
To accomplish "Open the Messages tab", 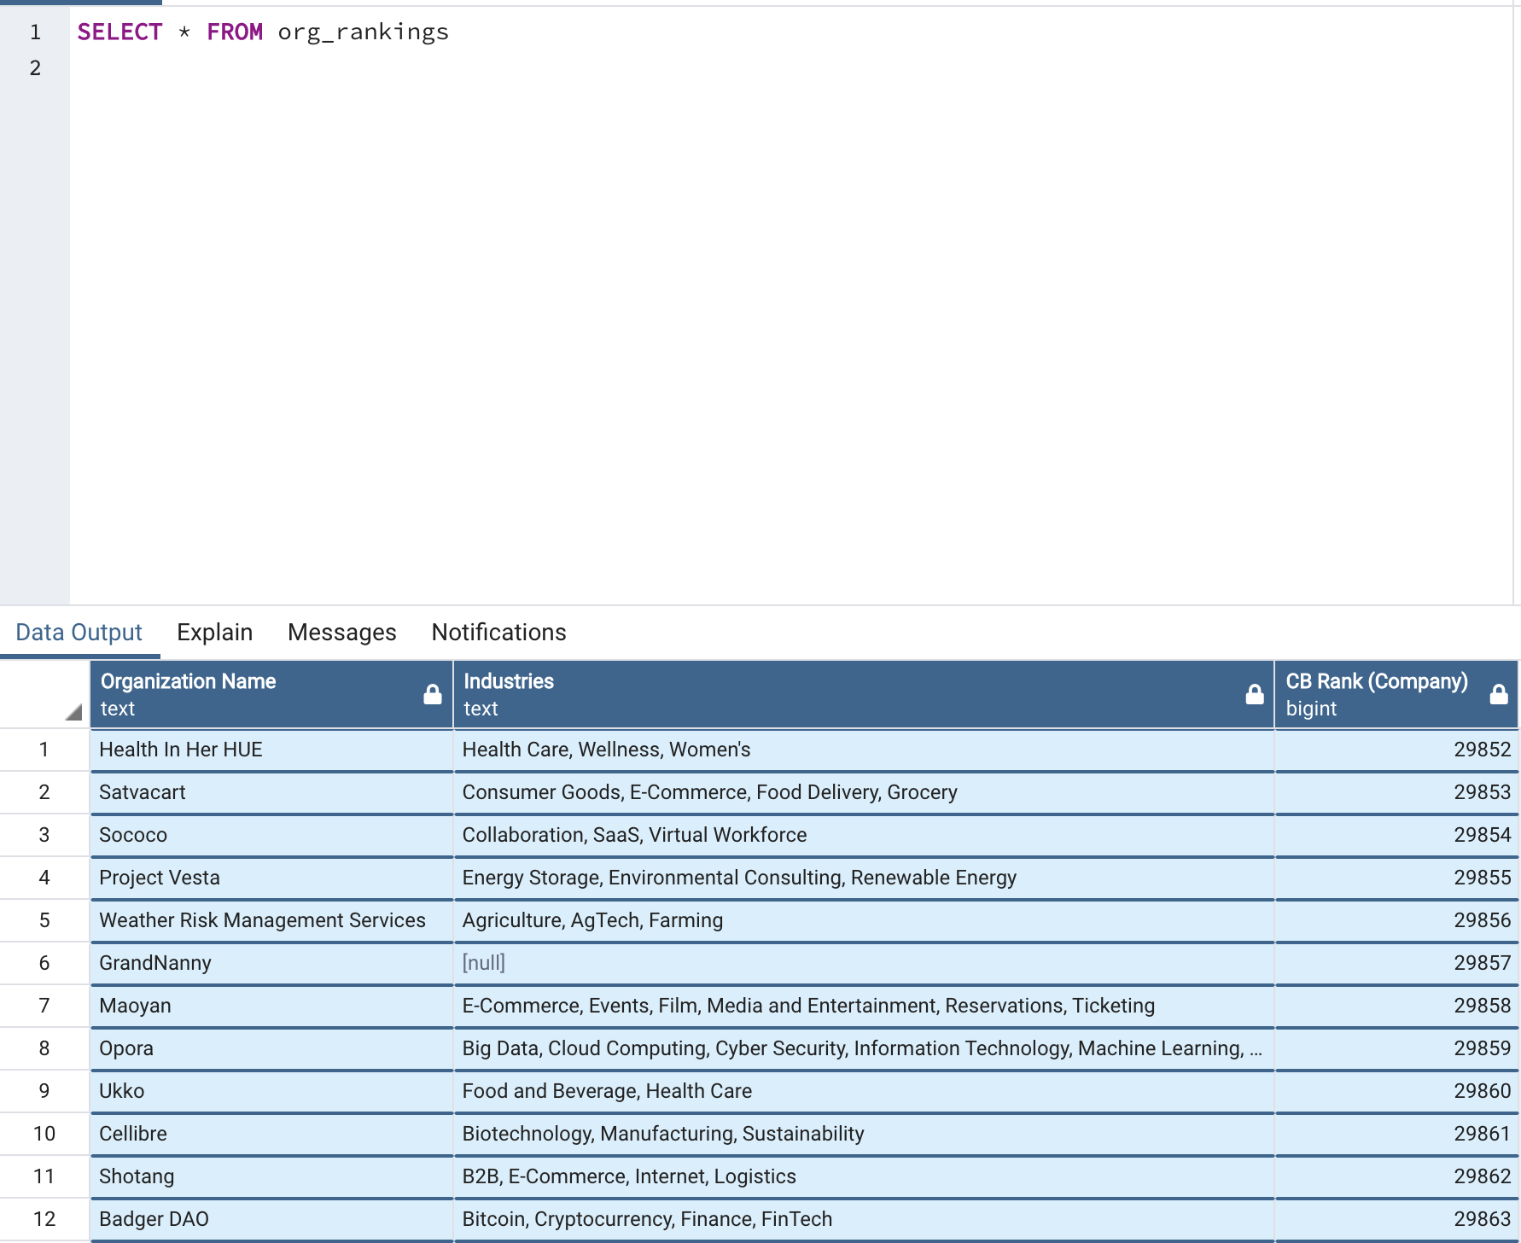I will (341, 632).
